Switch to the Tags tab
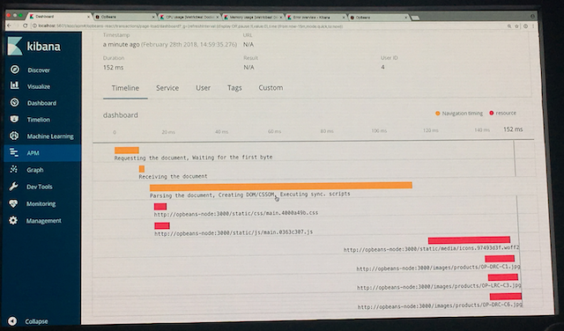 (x=234, y=88)
